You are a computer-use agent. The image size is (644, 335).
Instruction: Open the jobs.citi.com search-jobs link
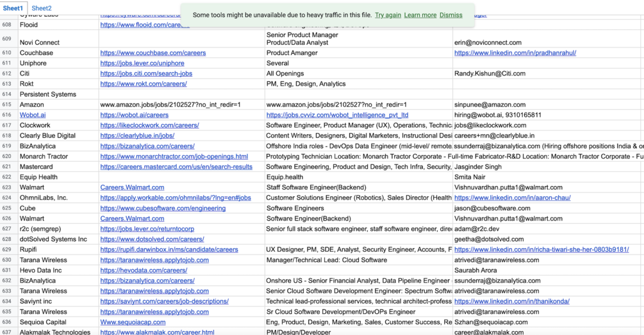tap(146, 74)
